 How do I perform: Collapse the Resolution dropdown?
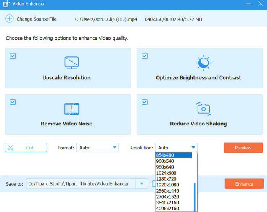pos(176,148)
